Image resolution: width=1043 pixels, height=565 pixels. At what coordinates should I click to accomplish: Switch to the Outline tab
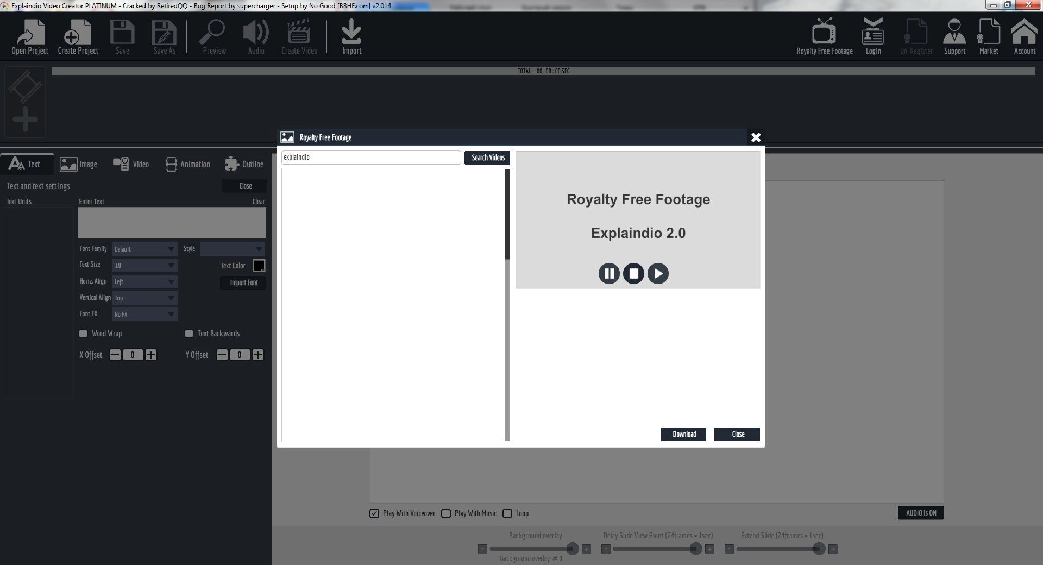click(x=243, y=164)
